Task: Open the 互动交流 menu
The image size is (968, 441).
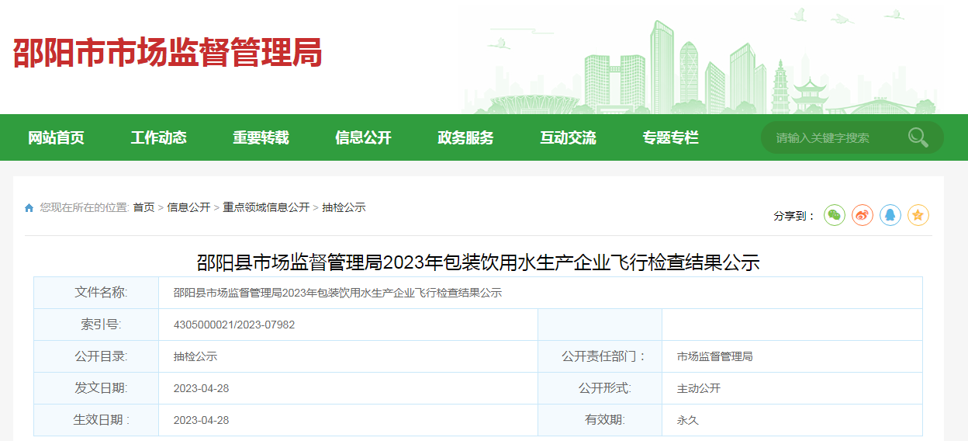Action: (568, 137)
